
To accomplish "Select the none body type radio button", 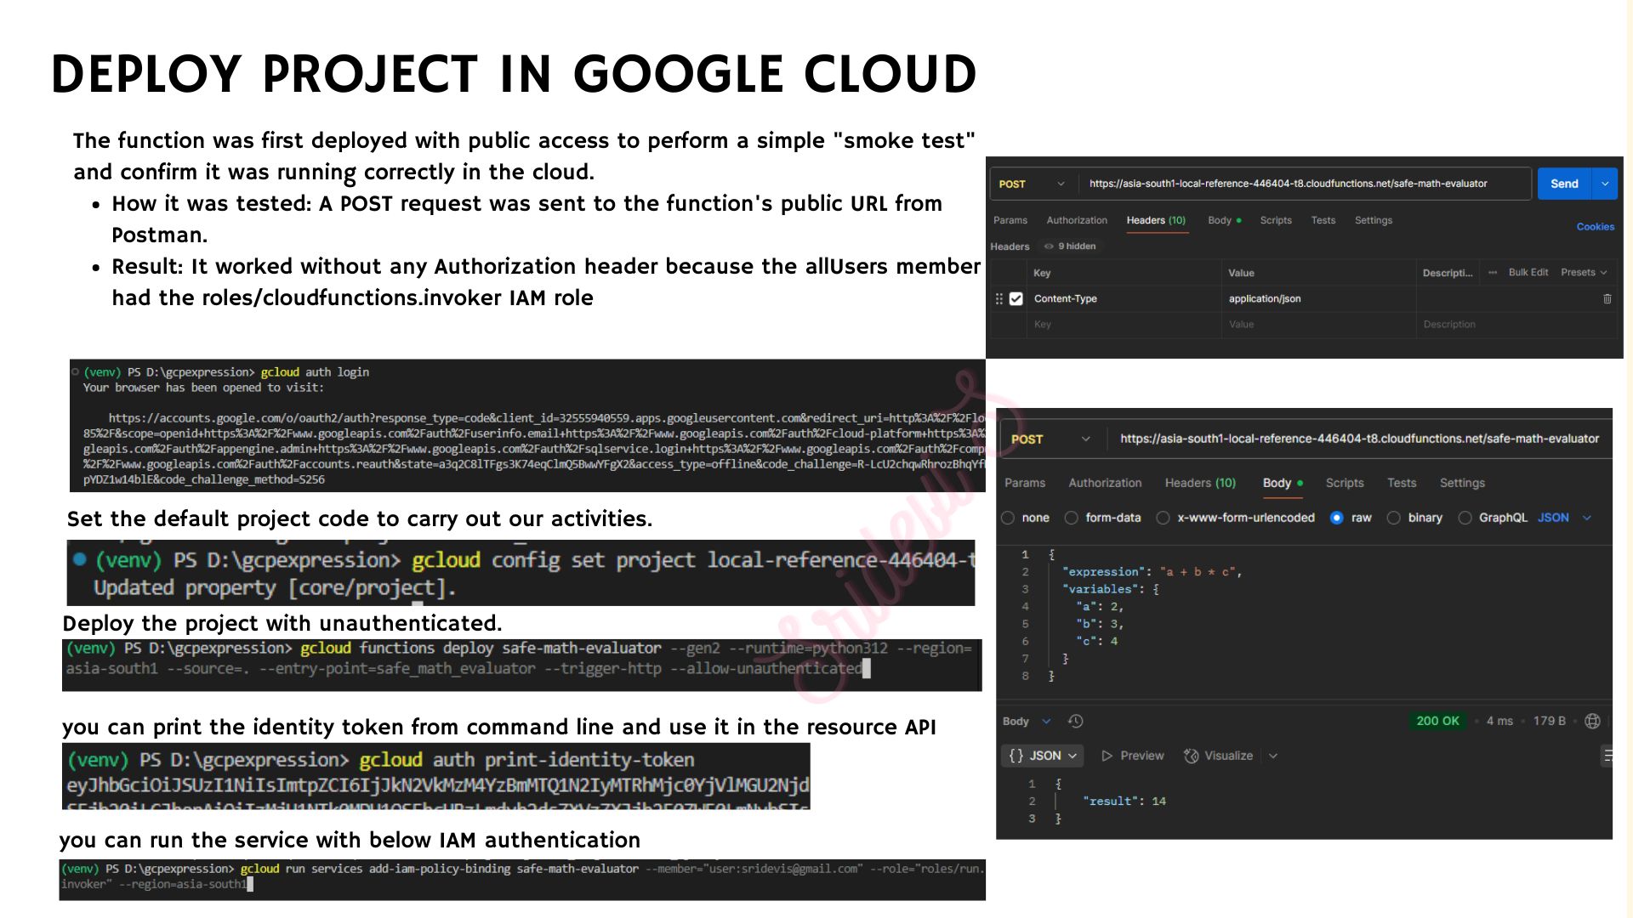I will pyautogui.click(x=1008, y=518).
